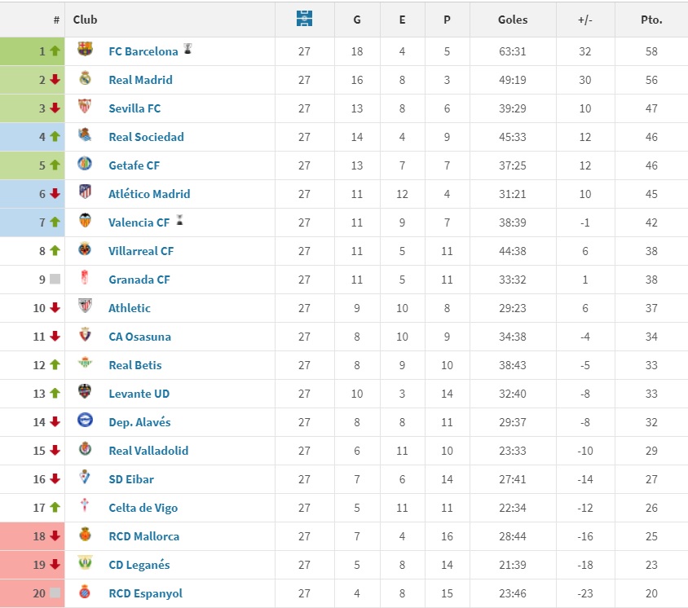Select the Villarreal CF link
This screenshot has width=688, height=608.
tap(141, 251)
